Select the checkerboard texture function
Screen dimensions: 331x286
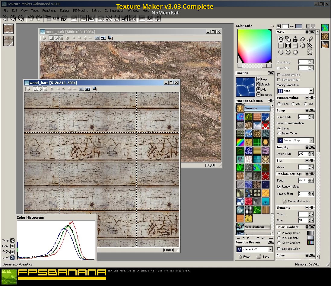tap(248, 125)
